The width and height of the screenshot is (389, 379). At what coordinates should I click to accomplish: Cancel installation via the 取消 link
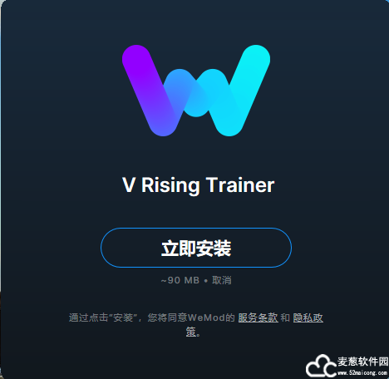pyautogui.click(x=222, y=280)
